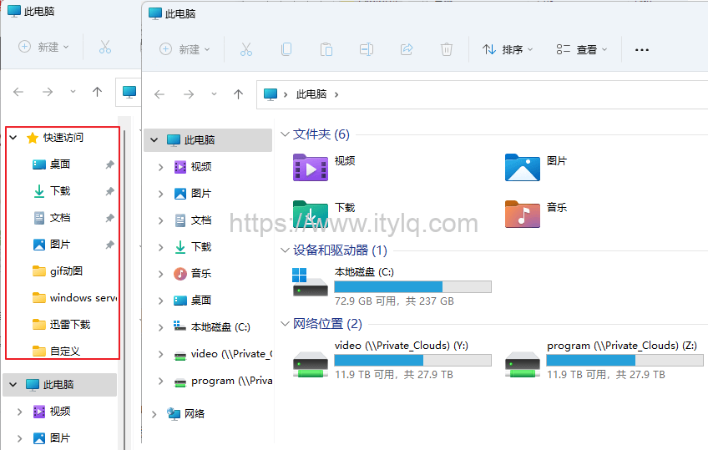Click C: drive storage usage bar
Viewport: 708px width, 450px height.
(x=412, y=286)
